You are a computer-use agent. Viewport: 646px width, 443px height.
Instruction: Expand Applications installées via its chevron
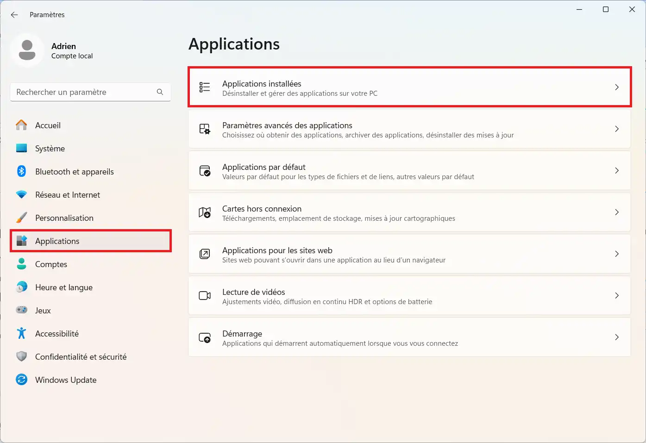tap(617, 87)
